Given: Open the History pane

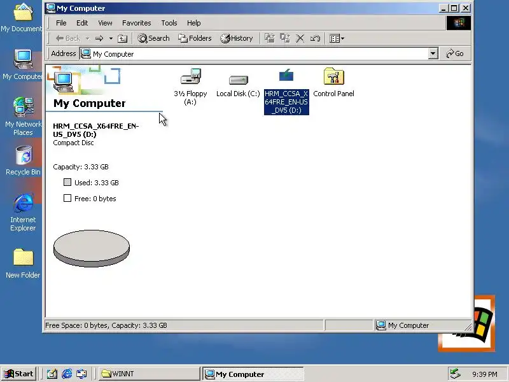Looking at the screenshot, I should coord(236,38).
